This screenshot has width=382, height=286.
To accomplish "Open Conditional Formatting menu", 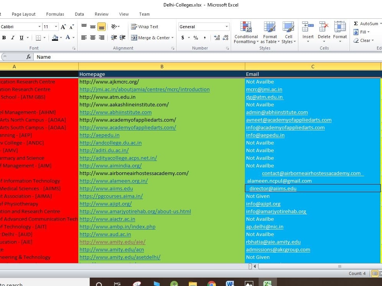I will tap(246, 32).
